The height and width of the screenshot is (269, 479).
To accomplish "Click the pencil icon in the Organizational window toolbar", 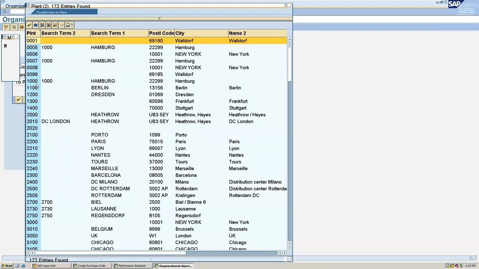I will tap(6, 27).
